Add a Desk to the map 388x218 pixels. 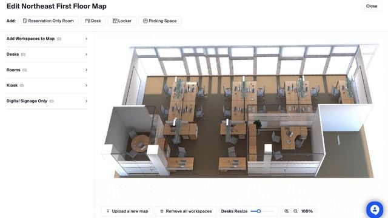(93, 21)
